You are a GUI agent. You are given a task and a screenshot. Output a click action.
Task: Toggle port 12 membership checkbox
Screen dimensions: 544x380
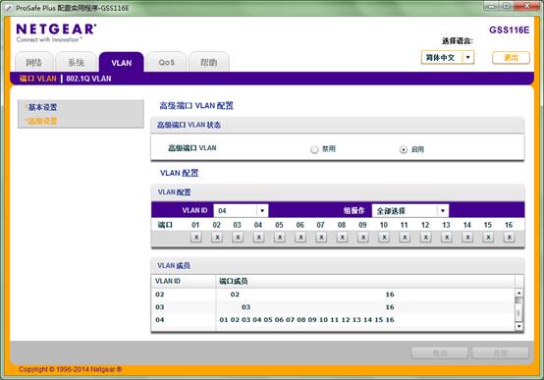click(x=426, y=238)
